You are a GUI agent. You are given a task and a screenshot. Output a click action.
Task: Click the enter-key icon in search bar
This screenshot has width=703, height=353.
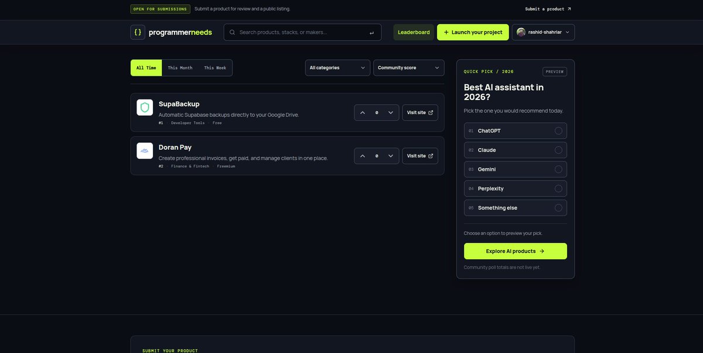click(371, 33)
